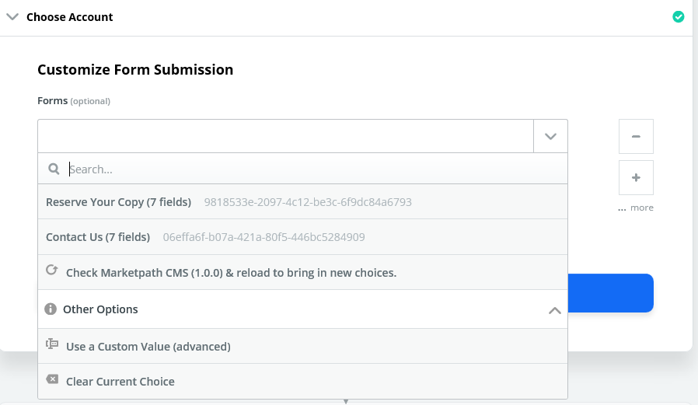Image resolution: width=698 pixels, height=405 pixels.
Task: Click the Forms (optional) label
Action: [x=74, y=101]
